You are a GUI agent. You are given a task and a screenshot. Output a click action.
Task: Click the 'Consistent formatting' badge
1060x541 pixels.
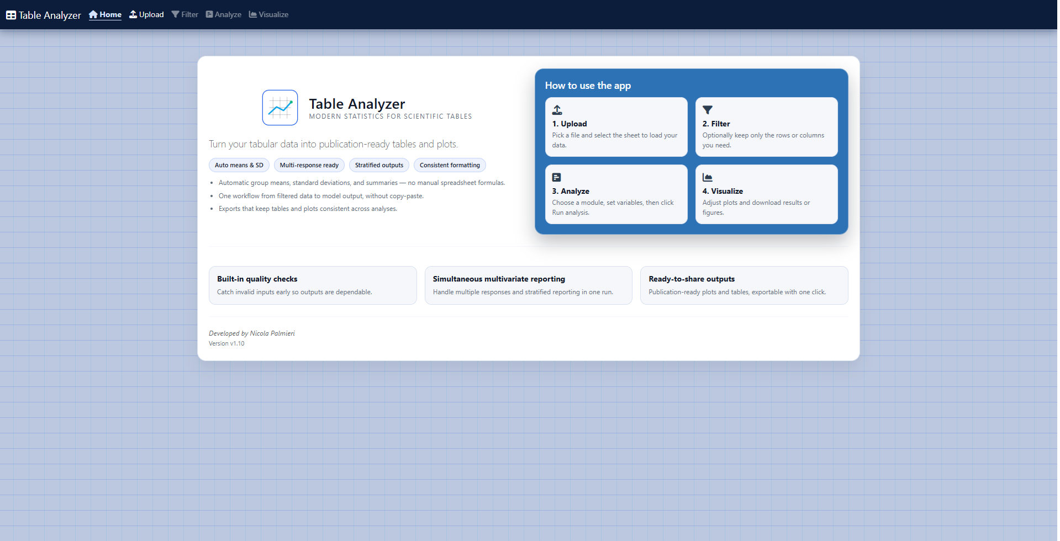(x=449, y=165)
